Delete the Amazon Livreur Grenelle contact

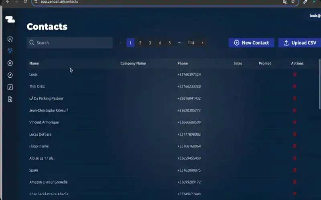(295, 182)
